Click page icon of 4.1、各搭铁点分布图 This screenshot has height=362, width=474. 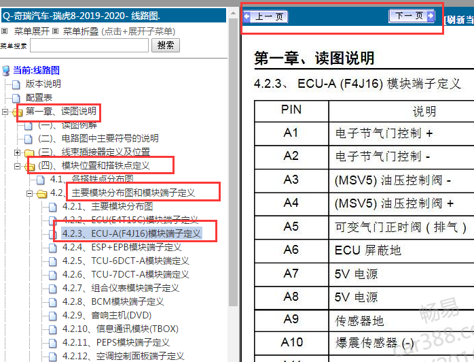click(41, 180)
